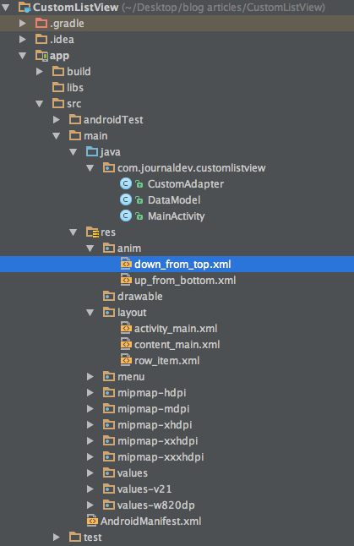The image size is (354, 546).
Task: Click the package icon for com.journaldev.customlistview
Action: tap(109, 168)
